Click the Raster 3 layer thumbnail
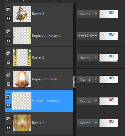 [22, 14]
